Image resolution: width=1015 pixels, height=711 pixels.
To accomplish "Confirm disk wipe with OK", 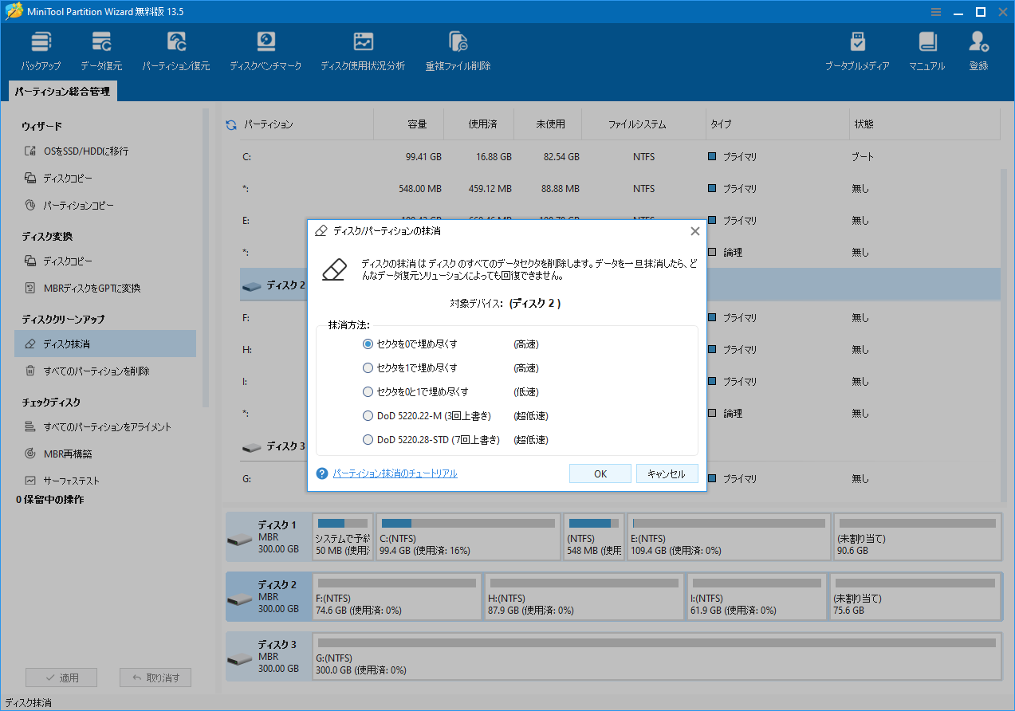I will tap(600, 473).
